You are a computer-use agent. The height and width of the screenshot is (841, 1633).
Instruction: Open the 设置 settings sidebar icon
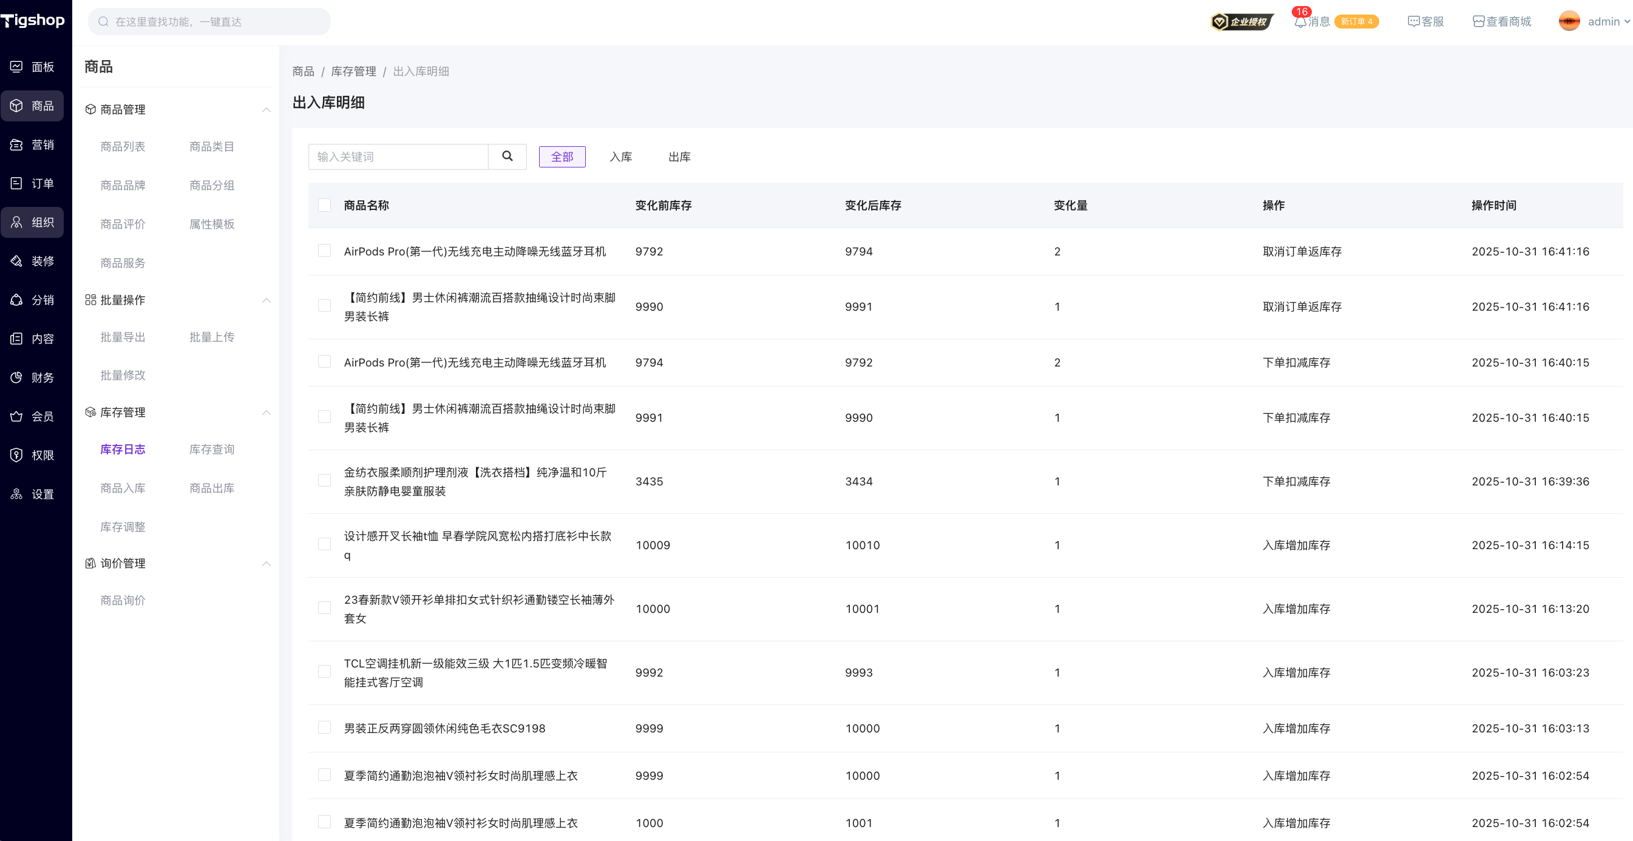pyautogui.click(x=16, y=495)
